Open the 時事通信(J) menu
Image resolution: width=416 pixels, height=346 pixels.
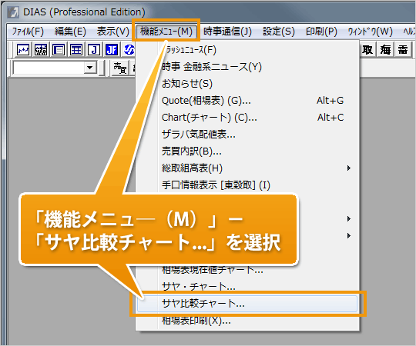tap(227, 32)
